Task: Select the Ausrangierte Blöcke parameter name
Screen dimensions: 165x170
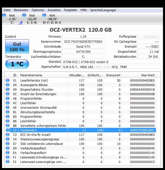Action: [x=34, y=85]
